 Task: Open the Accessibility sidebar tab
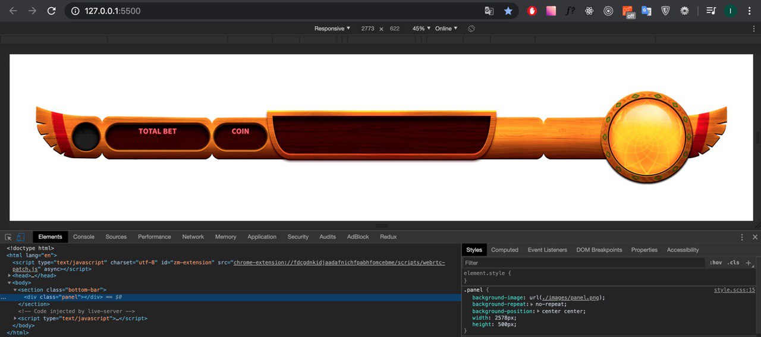click(683, 250)
